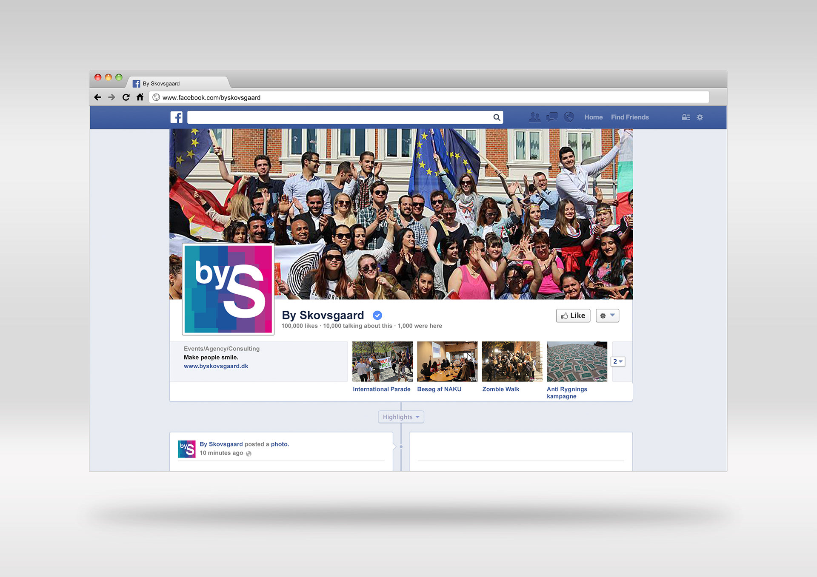Click the timeline marker dot beside the post
Screen dimensions: 817x577
pyautogui.click(x=401, y=447)
